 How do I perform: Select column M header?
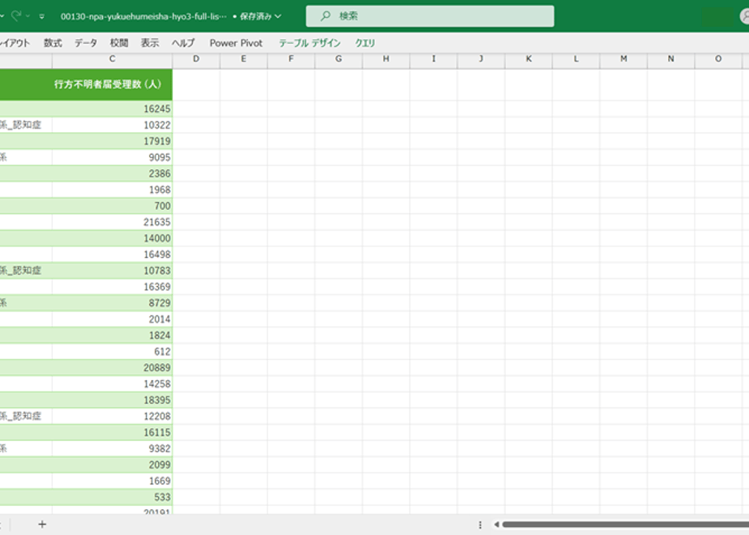[624, 58]
